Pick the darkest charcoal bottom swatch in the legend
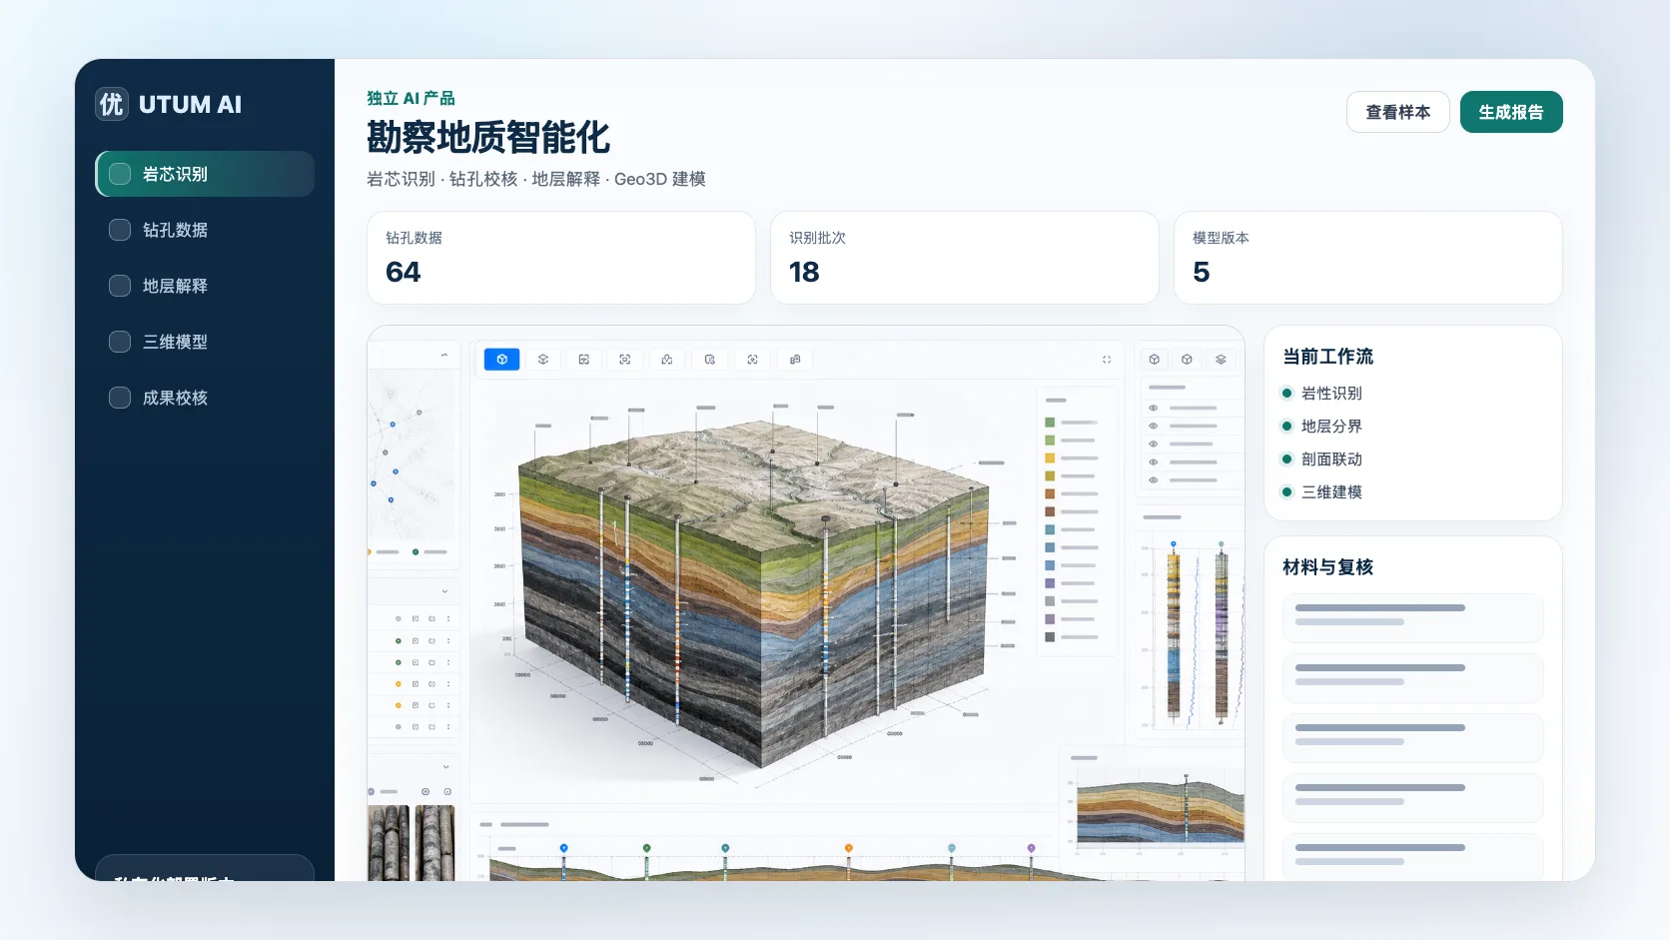 (x=1050, y=636)
